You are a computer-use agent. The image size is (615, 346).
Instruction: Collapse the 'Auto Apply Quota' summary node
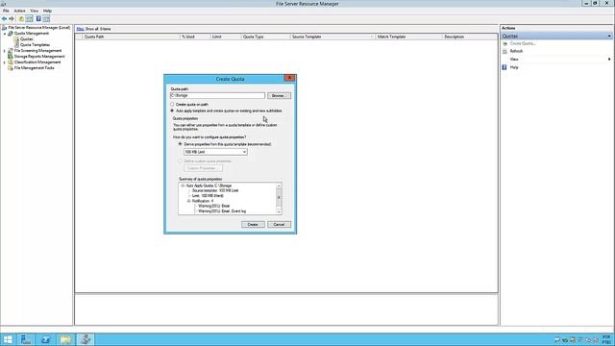(183, 185)
